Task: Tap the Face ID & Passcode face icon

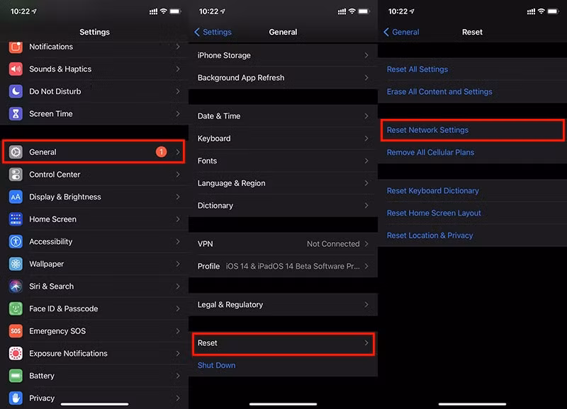Action: 16,309
